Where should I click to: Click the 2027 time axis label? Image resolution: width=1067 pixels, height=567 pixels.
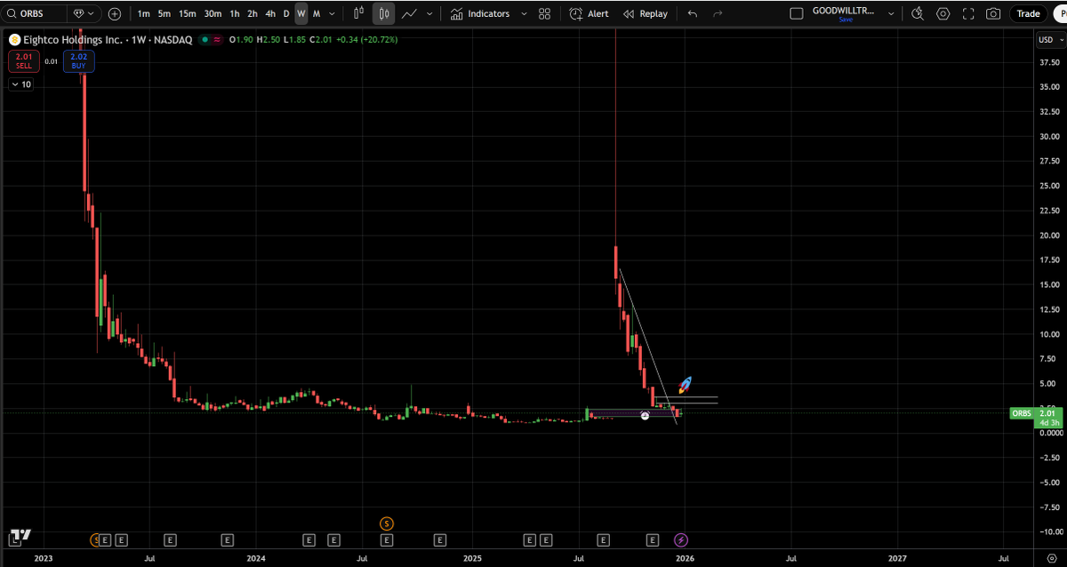pos(897,558)
